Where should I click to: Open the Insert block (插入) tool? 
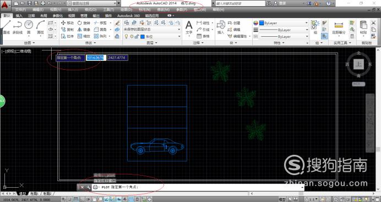pos(221,27)
